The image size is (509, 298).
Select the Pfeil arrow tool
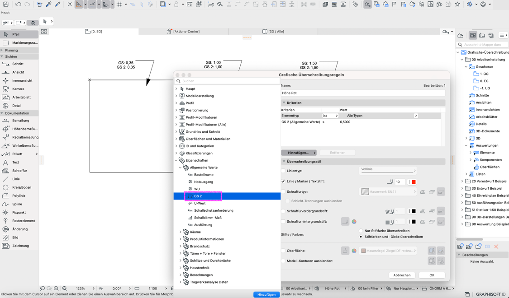pyautogui.click(x=19, y=34)
